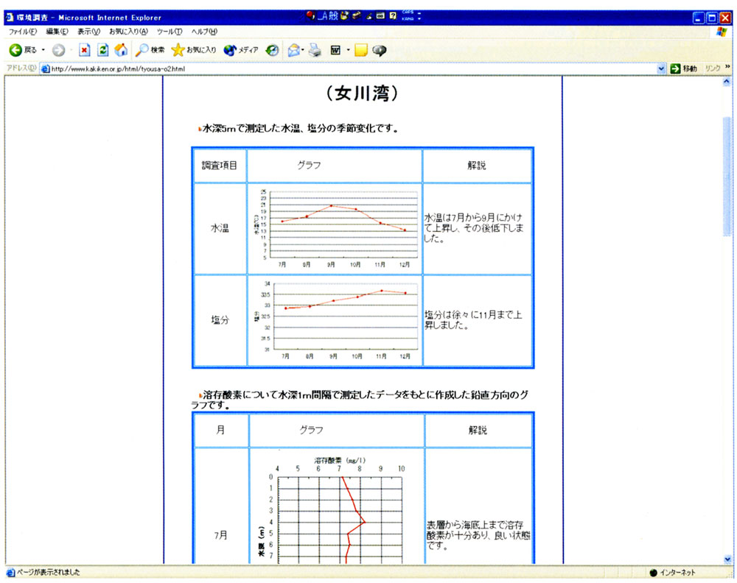Go back with the 戻る button
The height and width of the screenshot is (583, 737).
click(x=23, y=50)
